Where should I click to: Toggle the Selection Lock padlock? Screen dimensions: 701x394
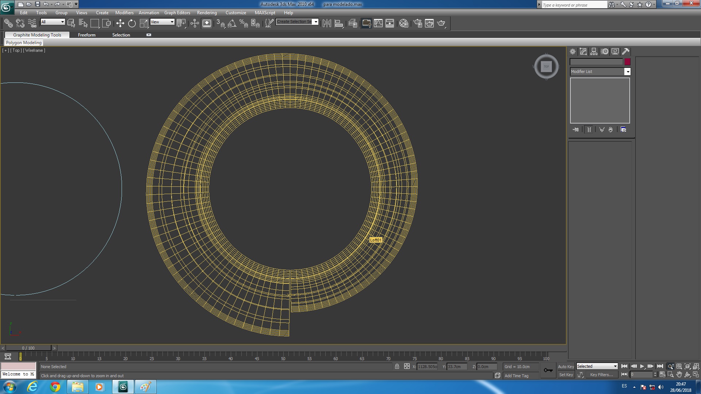point(397,366)
